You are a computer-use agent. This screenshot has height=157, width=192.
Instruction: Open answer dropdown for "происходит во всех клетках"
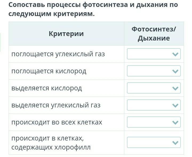[x=154, y=122]
